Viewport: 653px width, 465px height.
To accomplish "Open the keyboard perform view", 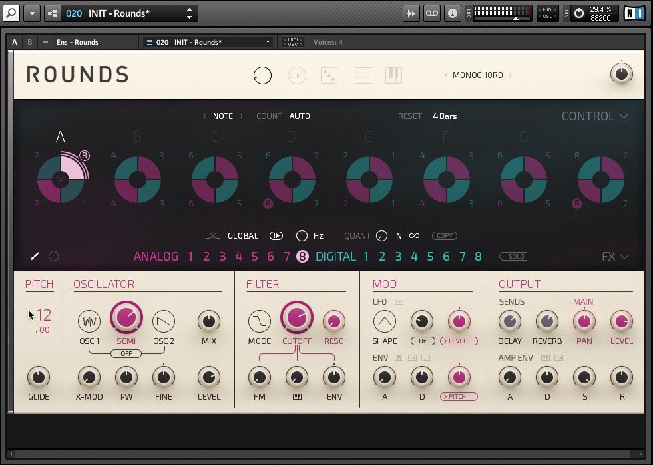I will (393, 75).
